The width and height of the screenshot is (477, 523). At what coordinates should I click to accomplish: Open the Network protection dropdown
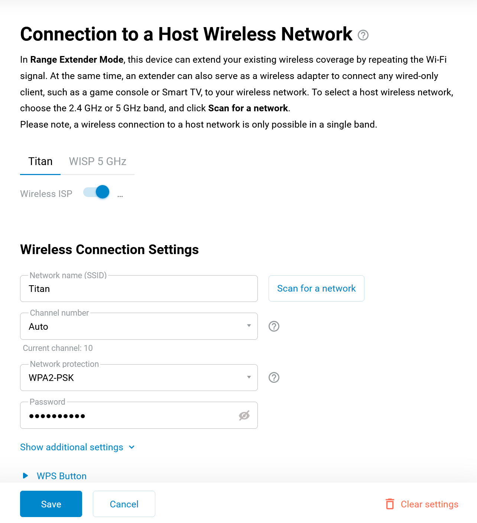pos(139,378)
